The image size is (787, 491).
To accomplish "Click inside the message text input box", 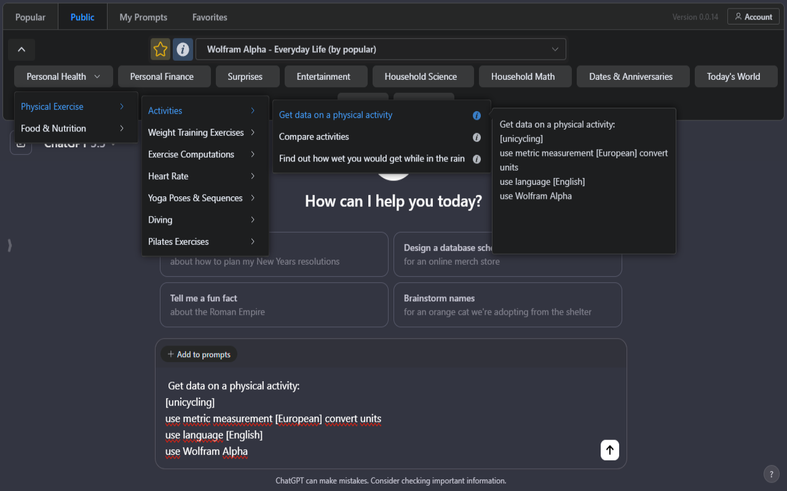I will point(381,419).
